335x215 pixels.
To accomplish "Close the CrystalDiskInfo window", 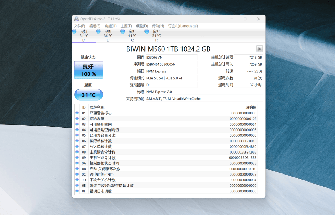I will (x=259, y=19).
